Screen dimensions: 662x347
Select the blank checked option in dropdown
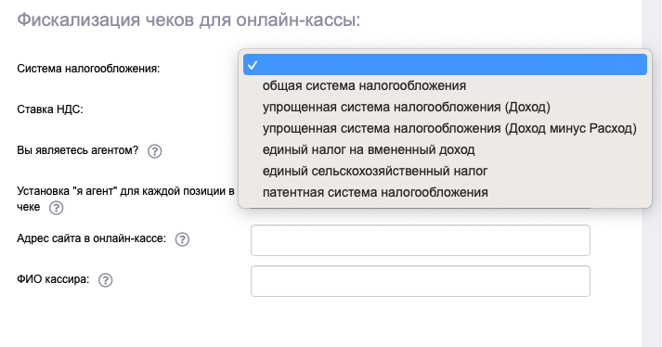click(445, 65)
